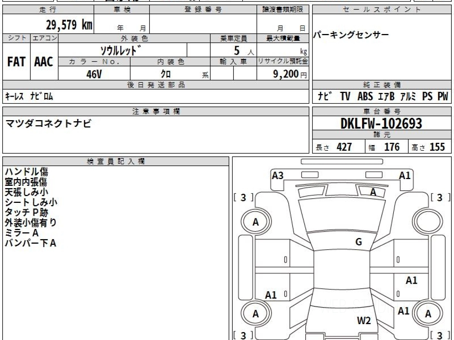This screenshot has width=454, height=340.
Task: Select the バンパー下A inspector note
Action: (31, 243)
